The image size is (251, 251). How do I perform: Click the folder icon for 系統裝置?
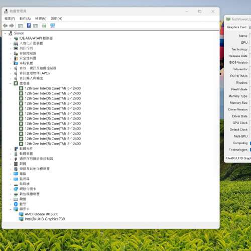click(x=16, y=63)
